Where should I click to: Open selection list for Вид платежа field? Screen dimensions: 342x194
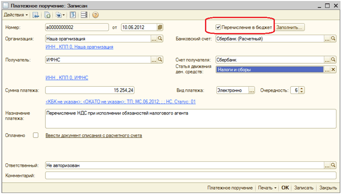coord(251,90)
